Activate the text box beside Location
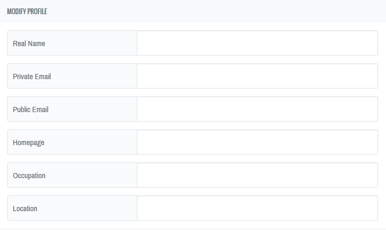 257,208
